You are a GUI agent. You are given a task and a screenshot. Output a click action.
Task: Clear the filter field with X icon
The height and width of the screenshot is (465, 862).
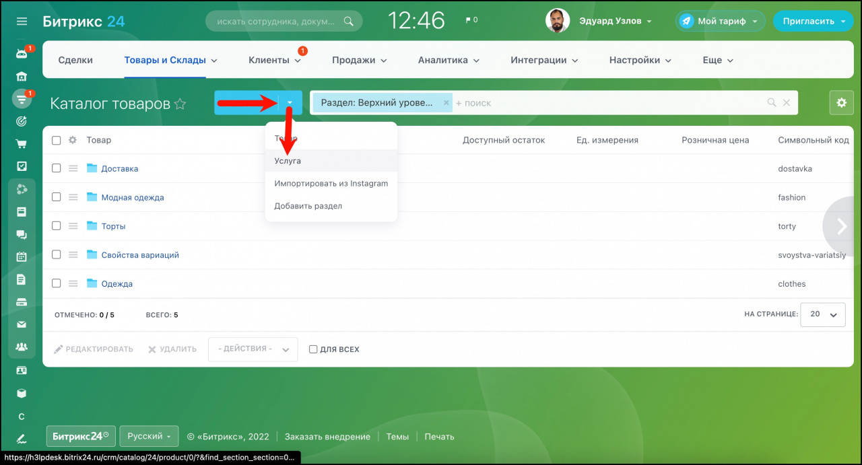pos(786,103)
